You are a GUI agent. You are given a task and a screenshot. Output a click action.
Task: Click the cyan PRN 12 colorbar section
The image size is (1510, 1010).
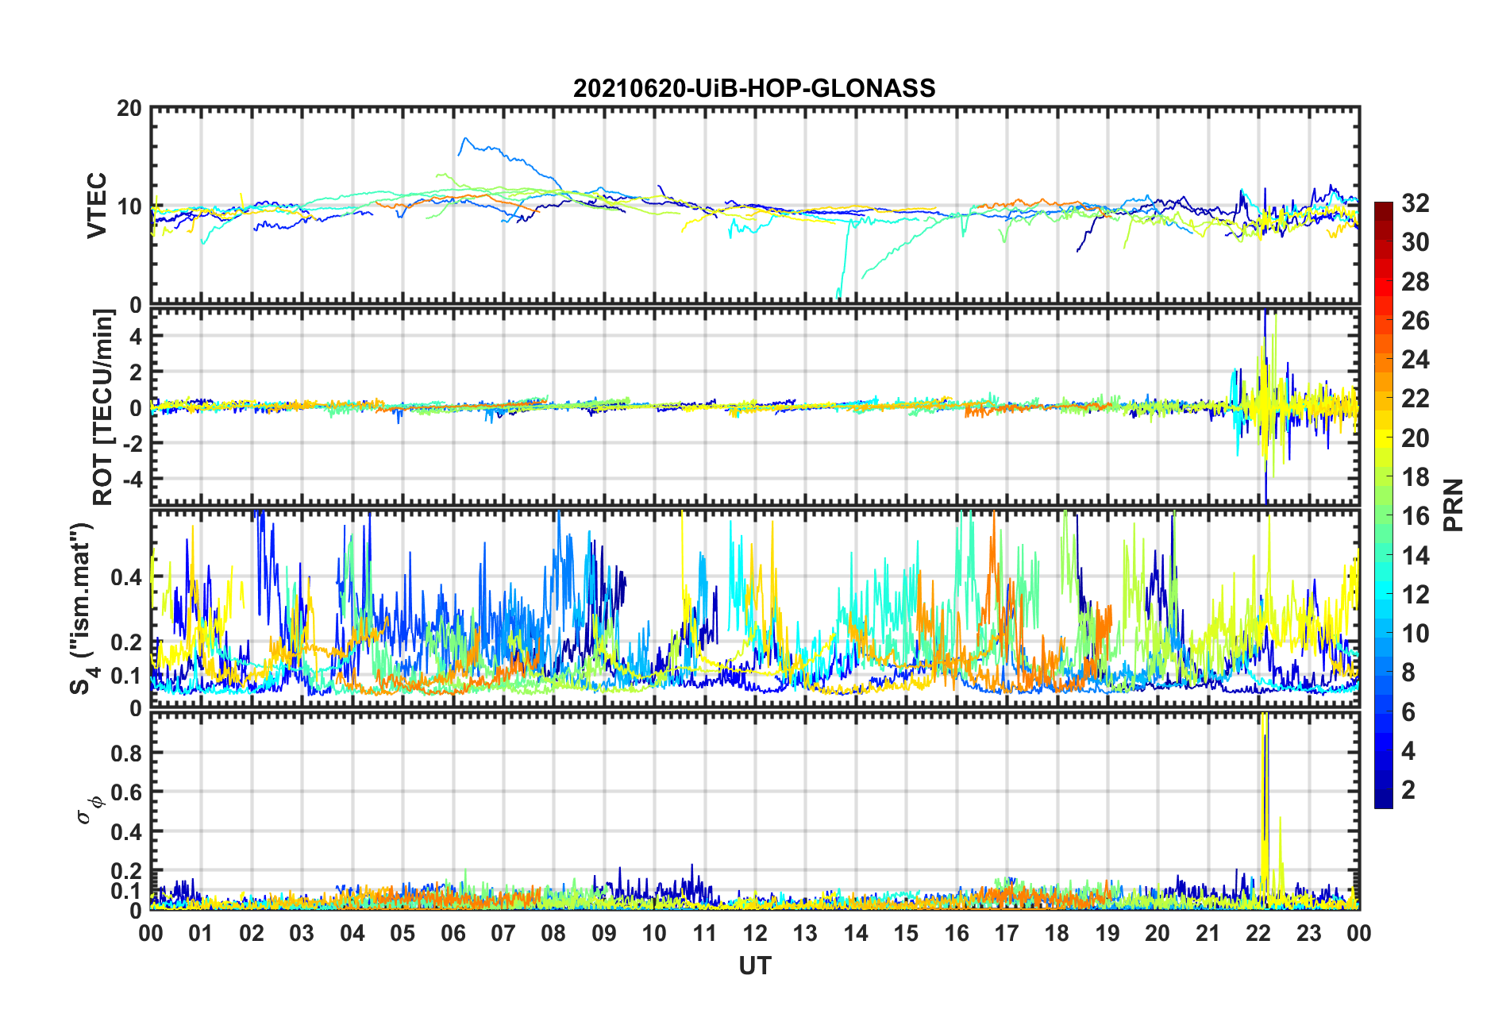pos(1384,594)
